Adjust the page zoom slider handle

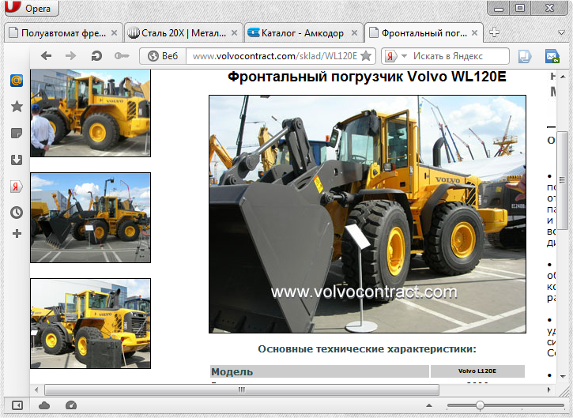[481, 405]
